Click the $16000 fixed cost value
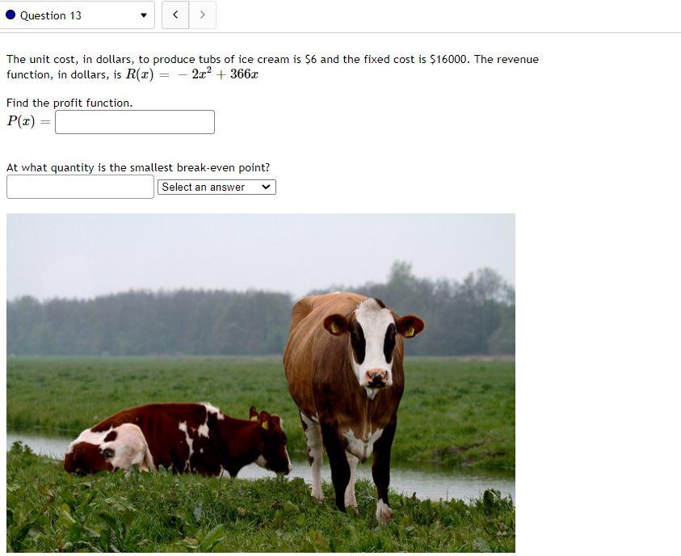This screenshot has width=681, height=556. click(449, 60)
